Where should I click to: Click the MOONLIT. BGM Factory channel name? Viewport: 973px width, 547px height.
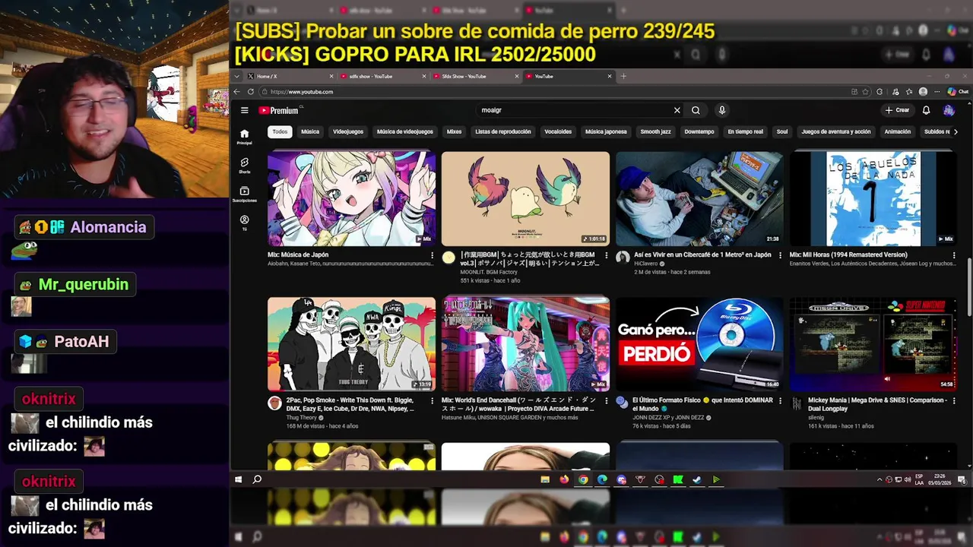point(489,272)
